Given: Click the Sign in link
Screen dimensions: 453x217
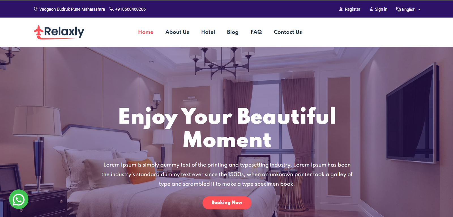Looking at the screenshot, I should pyautogui.click(x=381, y=9).
